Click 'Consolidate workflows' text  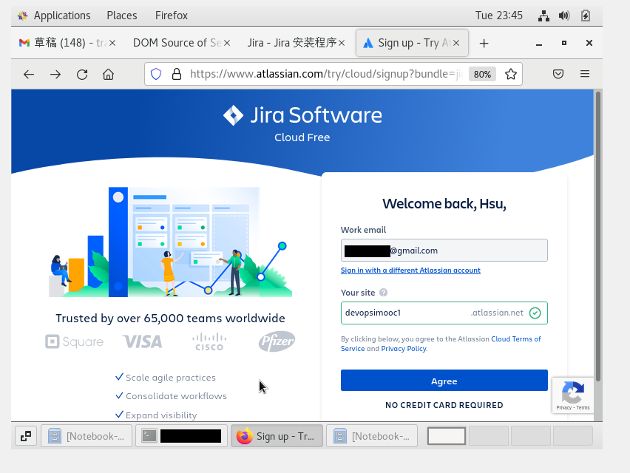[x=177, y=396]
